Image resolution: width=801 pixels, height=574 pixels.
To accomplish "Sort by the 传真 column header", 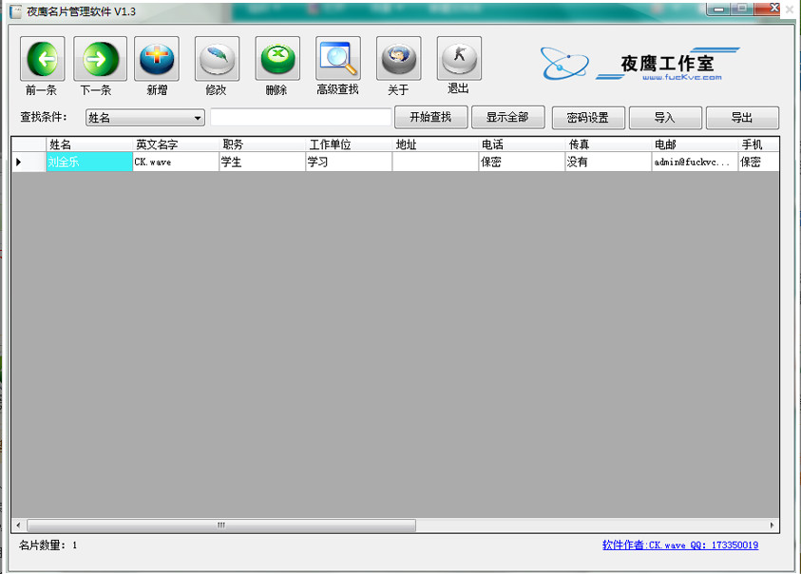I will pos(608,144).
